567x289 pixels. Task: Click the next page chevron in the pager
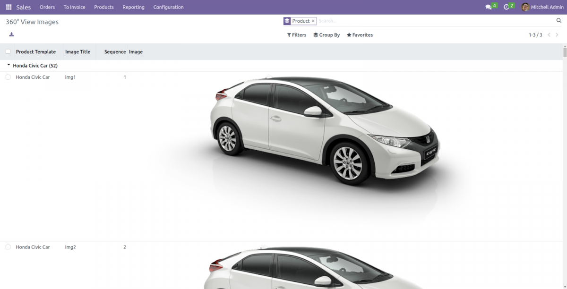point(558,34)
